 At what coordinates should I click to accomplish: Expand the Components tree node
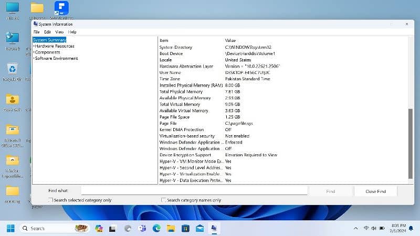coord(34,52)
